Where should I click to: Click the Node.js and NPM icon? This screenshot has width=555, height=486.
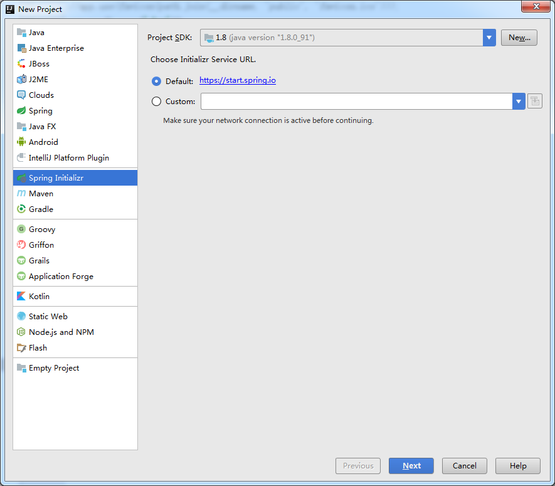[21, 332]
